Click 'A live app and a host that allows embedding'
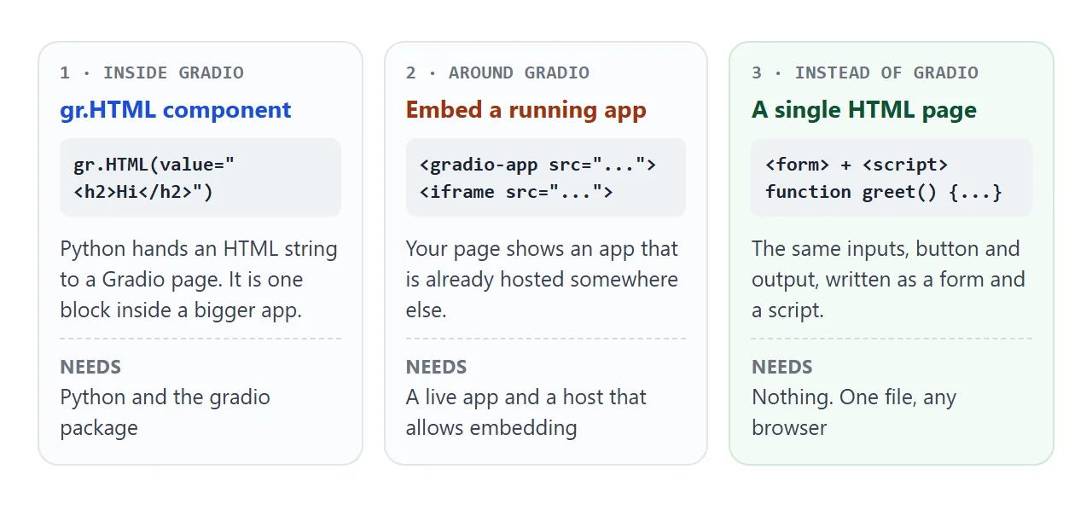The width and height of the screenshot is (1092, 510). [526, 413]
